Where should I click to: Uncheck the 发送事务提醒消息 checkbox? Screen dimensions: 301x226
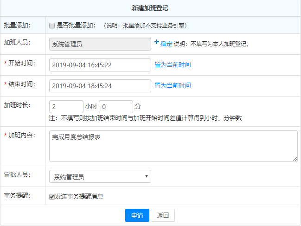(52, 196)
